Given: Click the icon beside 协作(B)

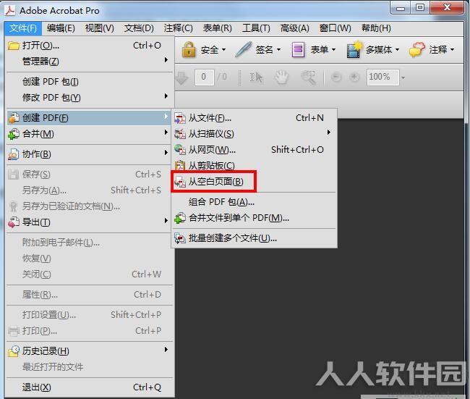Looking at the screenshot, I should (14, 154).
